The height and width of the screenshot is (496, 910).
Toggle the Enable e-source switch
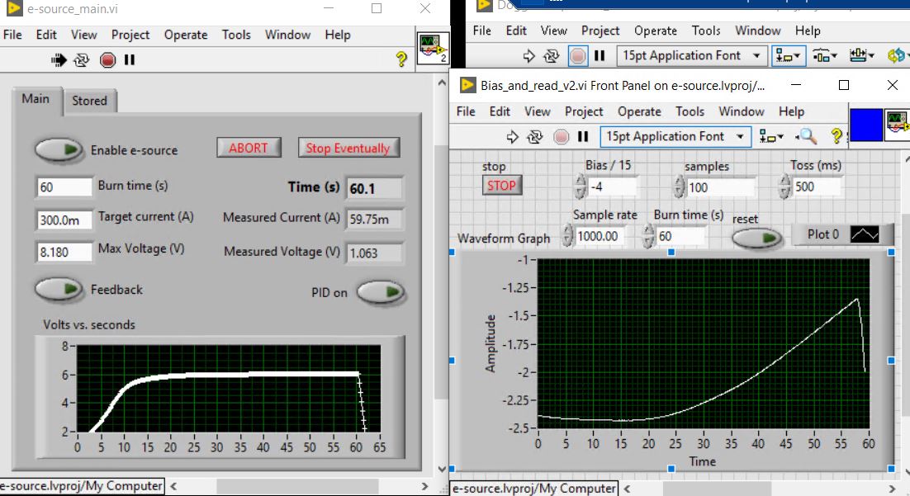pos(59,149)
